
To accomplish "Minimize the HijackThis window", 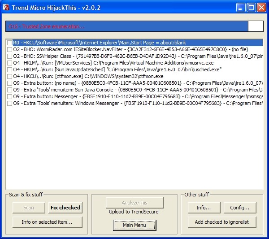I will pos(240,8).
